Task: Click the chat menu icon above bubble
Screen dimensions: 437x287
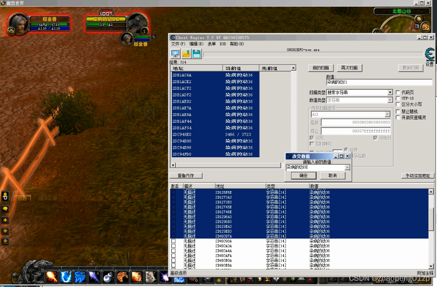Action: (x=5, y=196)
